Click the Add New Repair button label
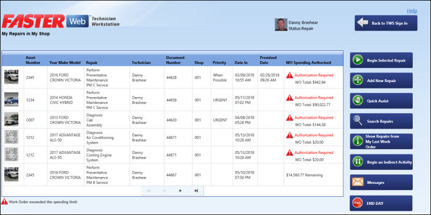This screenshot has height=215, width=431. tap(382, 80)
